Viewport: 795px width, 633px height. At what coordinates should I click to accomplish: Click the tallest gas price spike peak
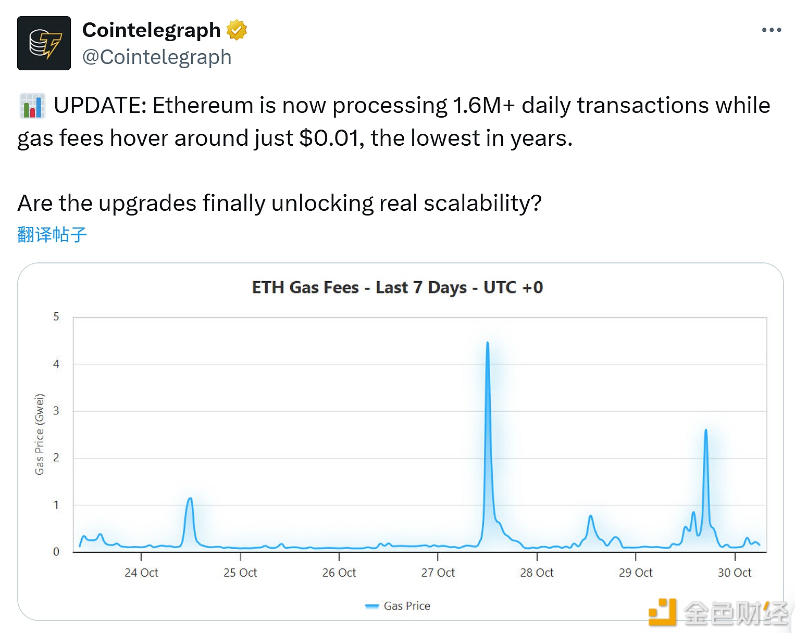tap(488, 343)
